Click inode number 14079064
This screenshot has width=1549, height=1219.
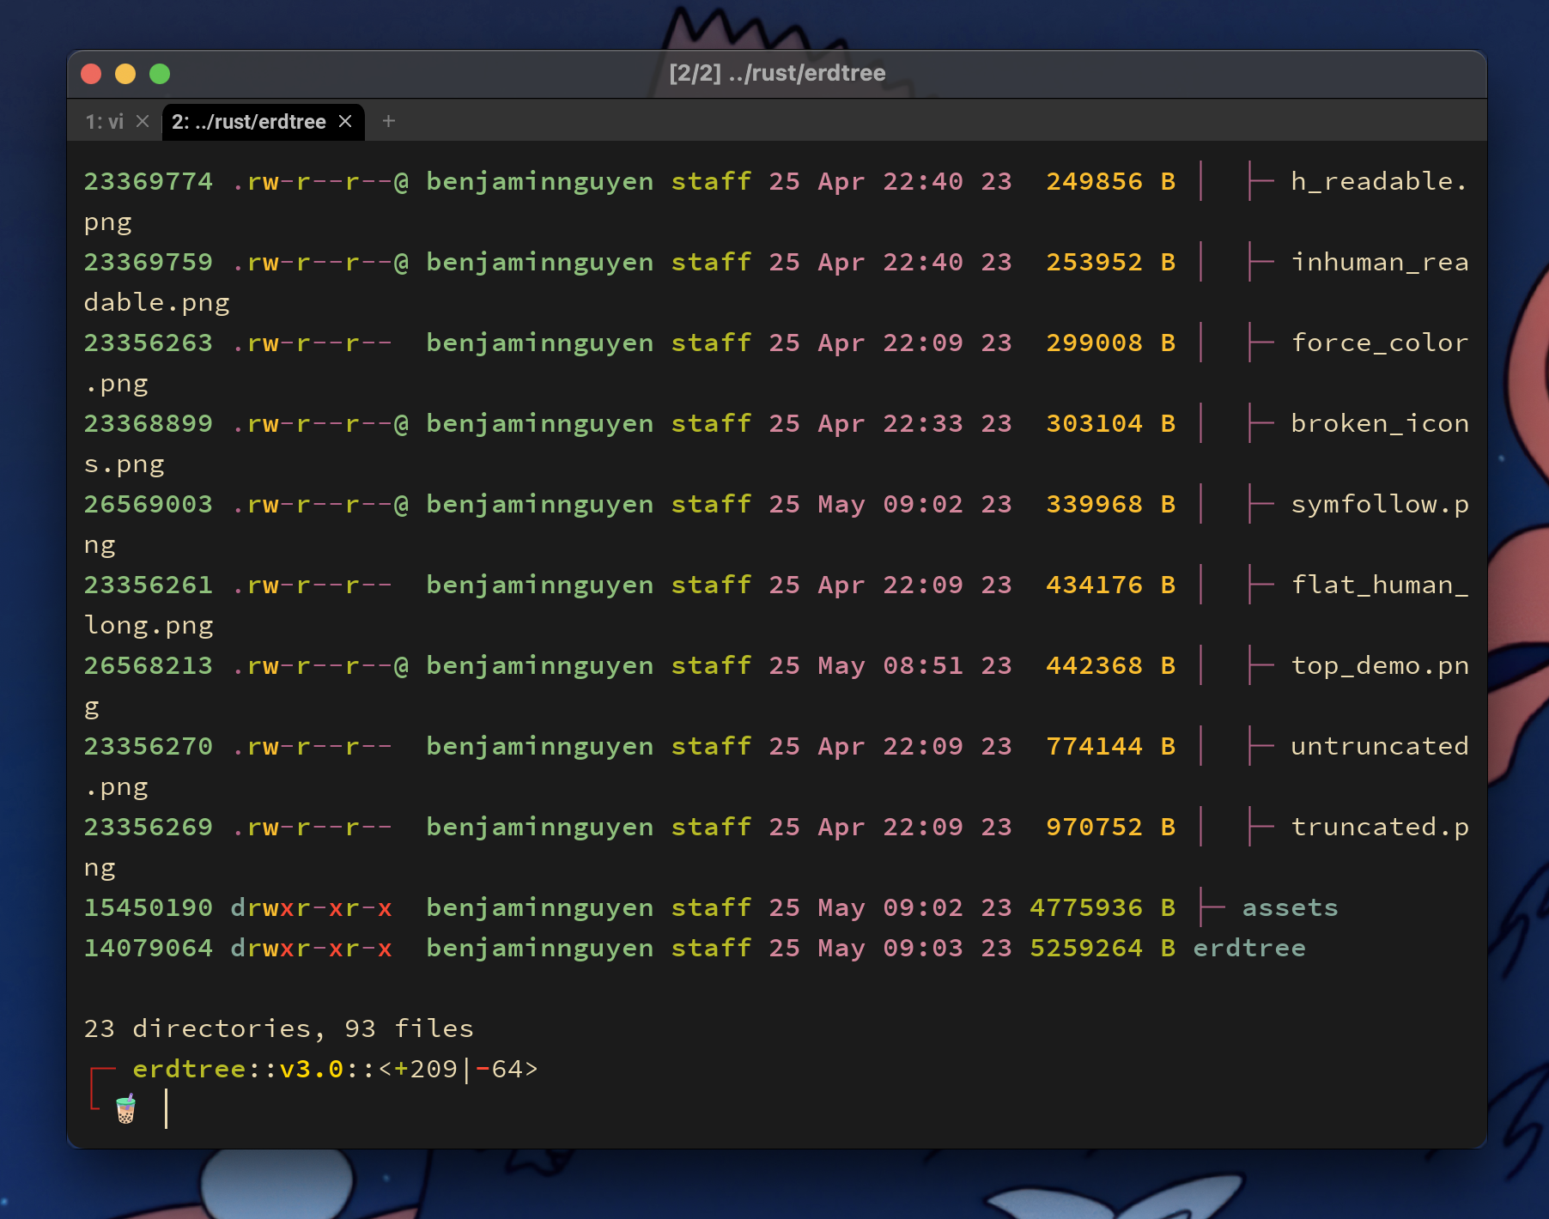pyautogui.click(x=148, y=948)
